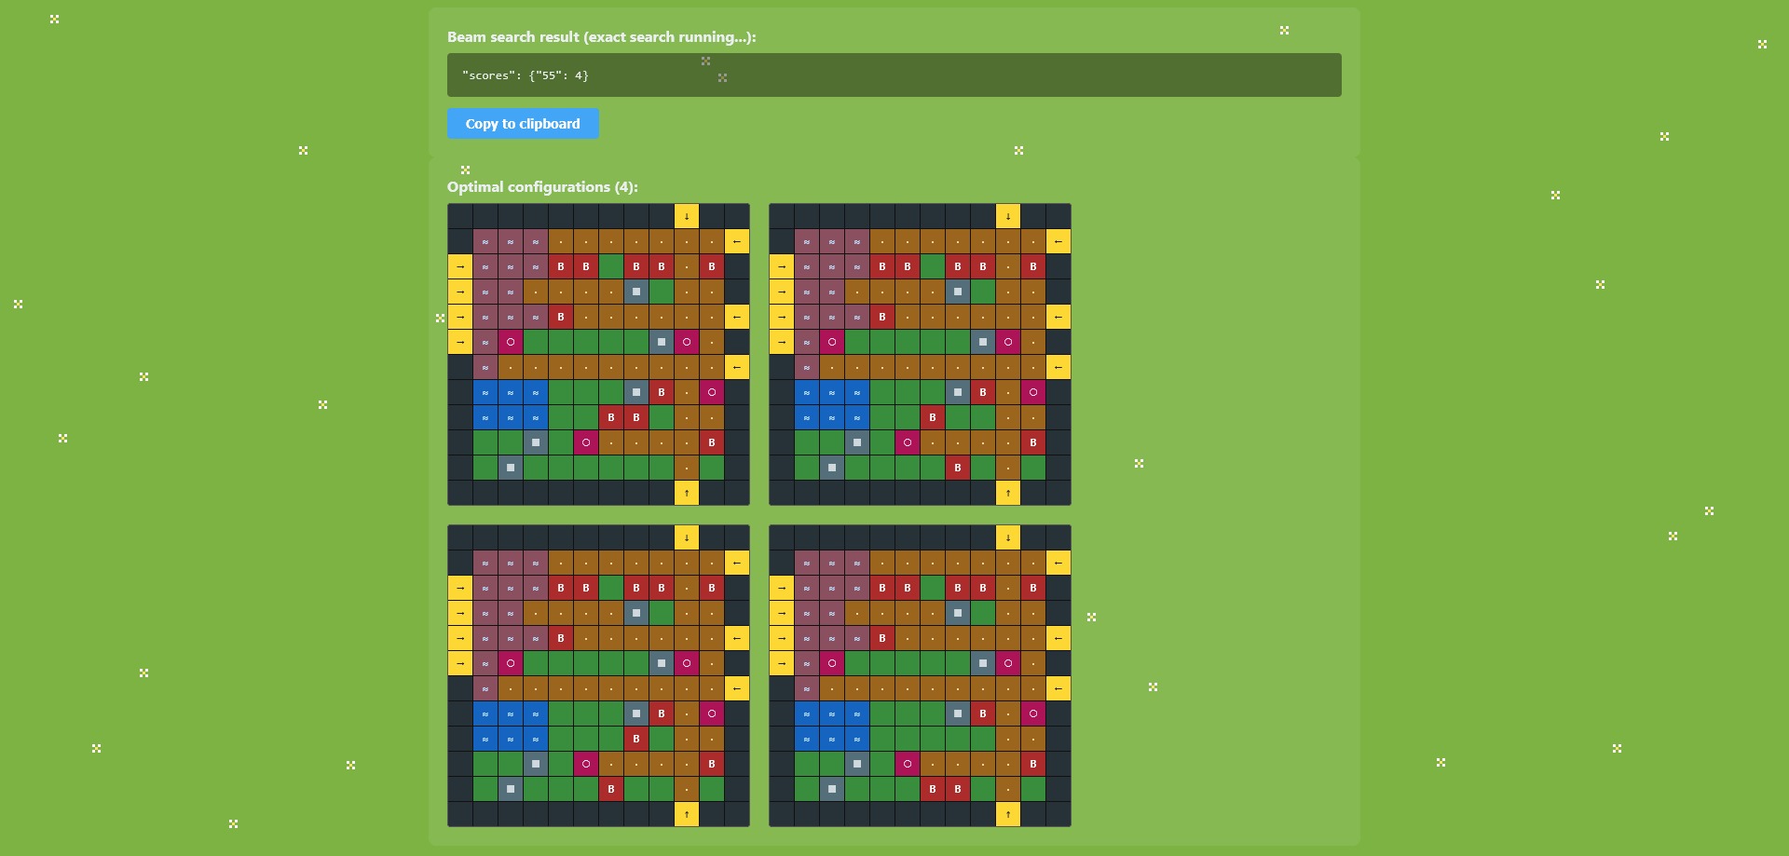Viewport: 1789px width, 856px height.
Task: Select the third optimal configuration grid
Action: [598, 675]
